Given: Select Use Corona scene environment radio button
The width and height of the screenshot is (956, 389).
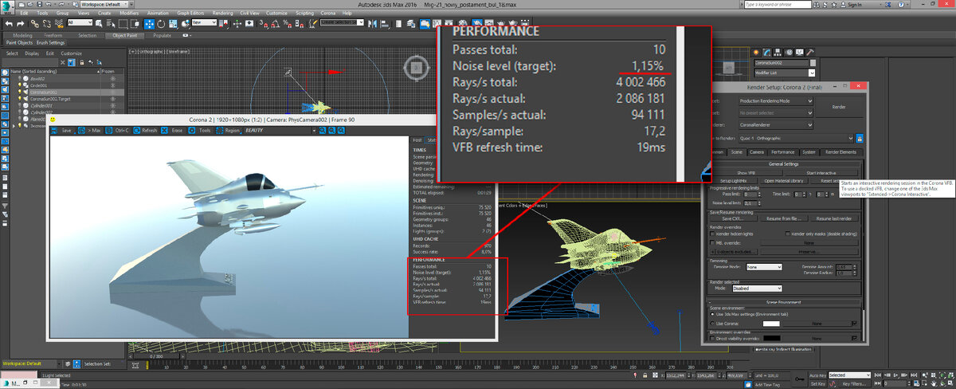Looking at the screenshot, I should (x=712, y=324).
